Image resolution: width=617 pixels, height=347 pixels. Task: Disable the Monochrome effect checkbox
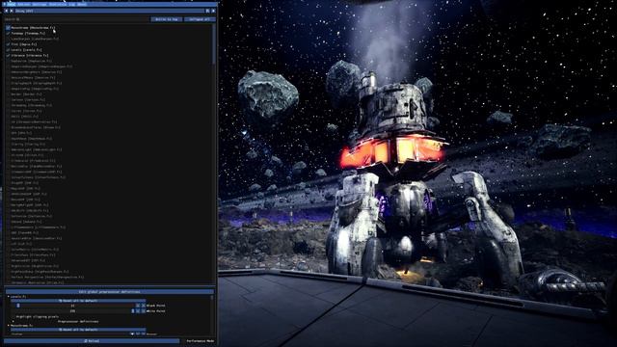pyautogui.click(x=8, y=28)
